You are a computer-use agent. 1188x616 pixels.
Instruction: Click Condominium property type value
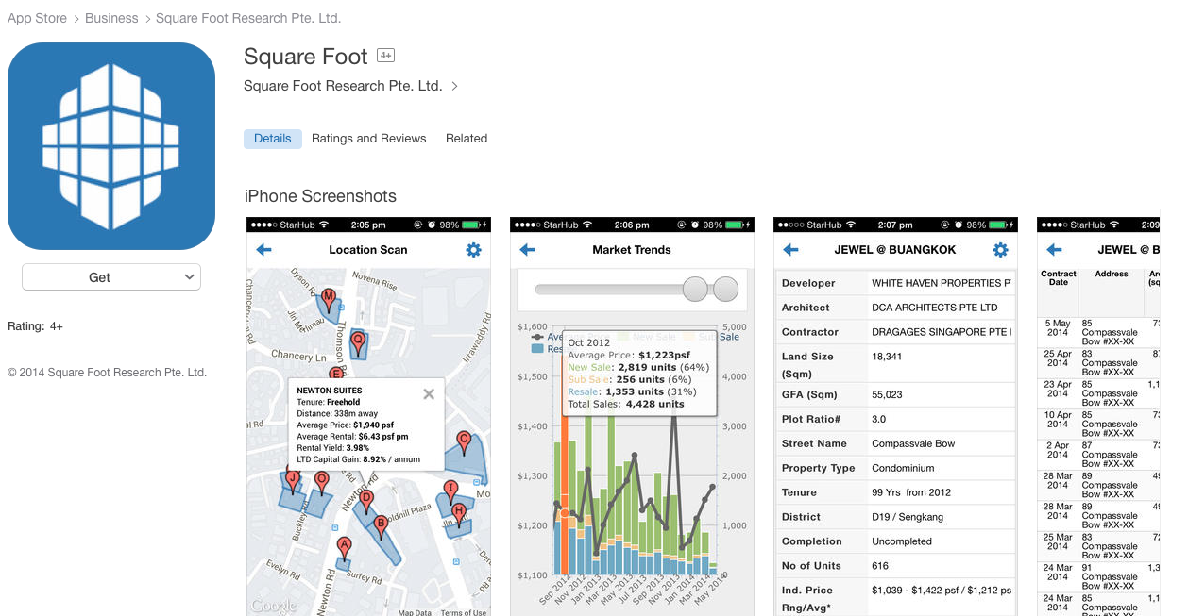tap(903, 468)
